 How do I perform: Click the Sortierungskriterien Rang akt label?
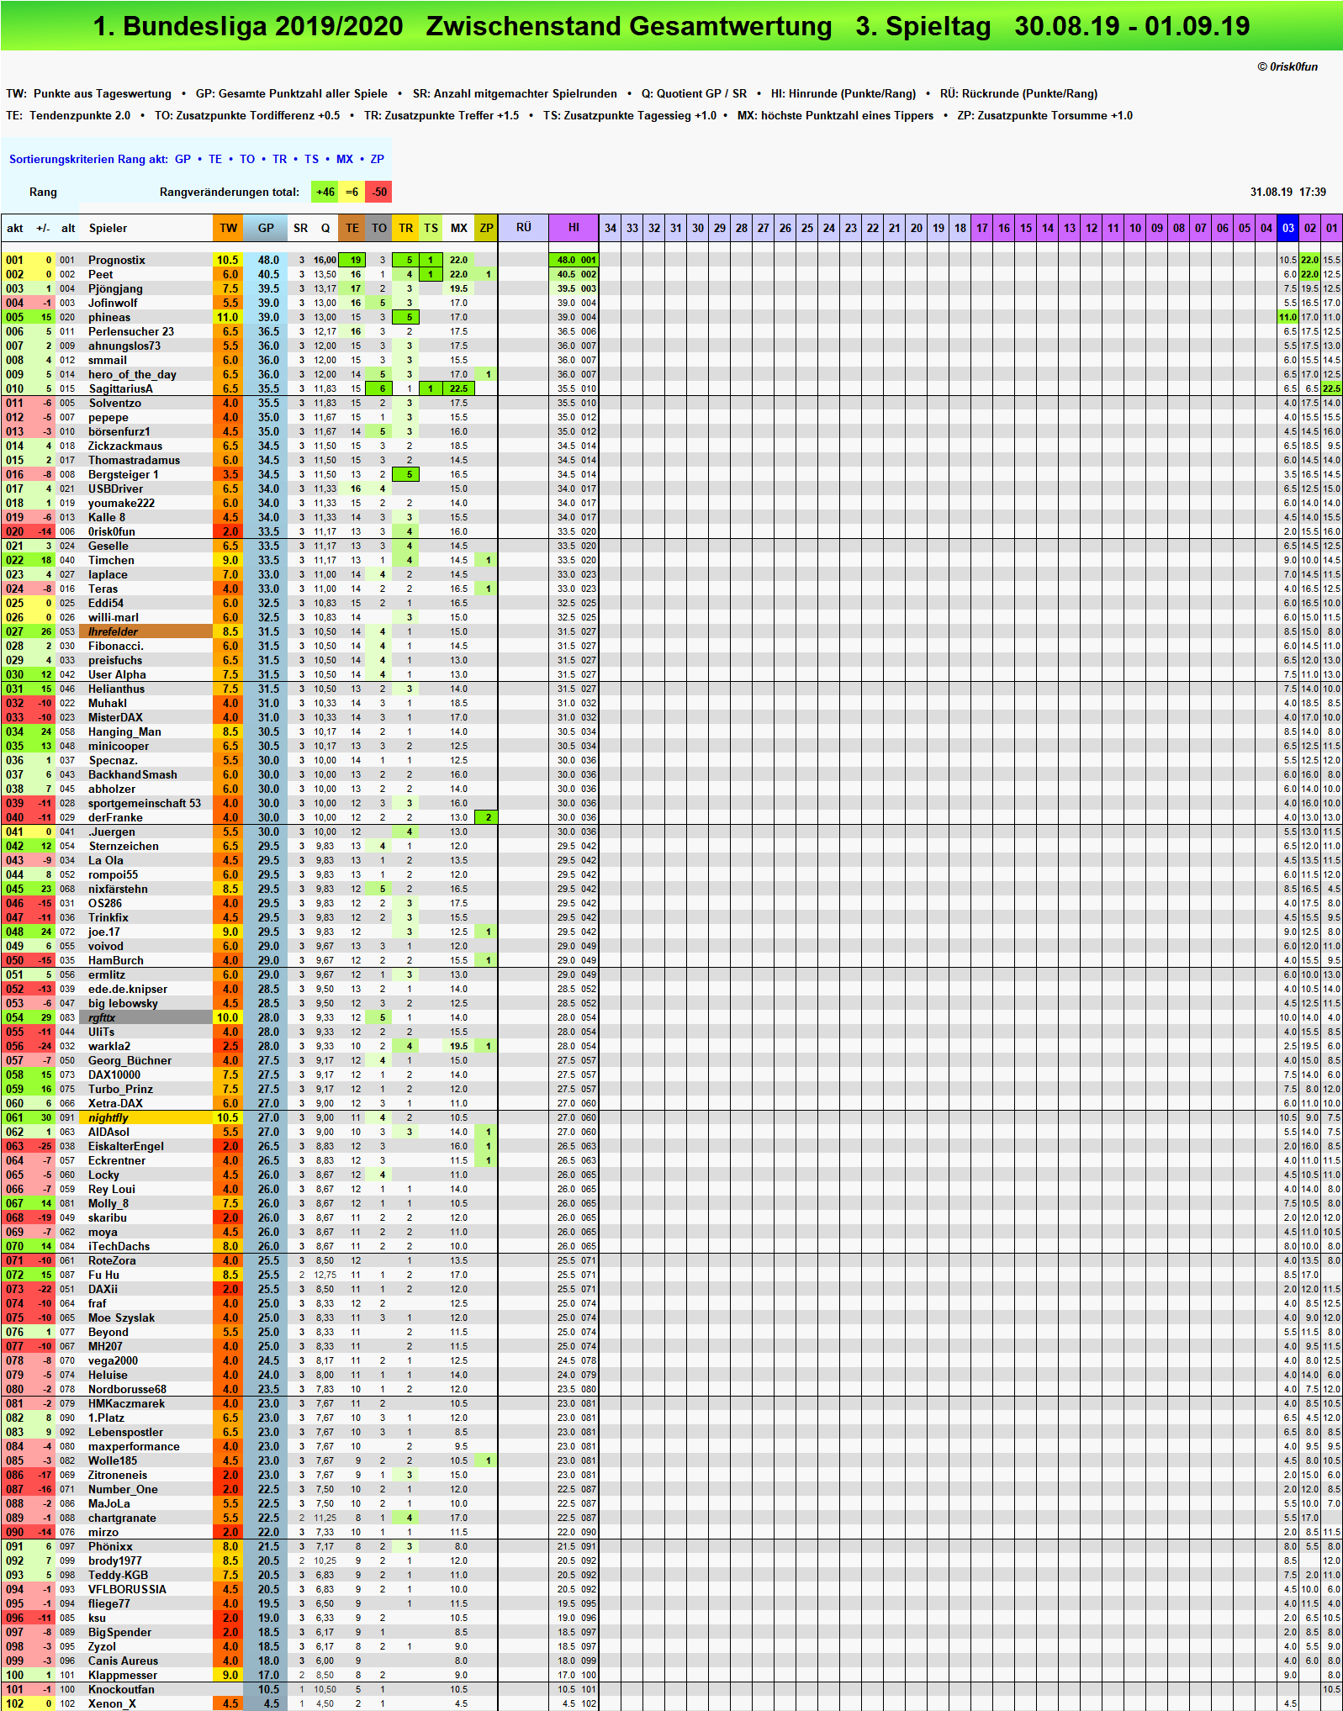[88, 159]
